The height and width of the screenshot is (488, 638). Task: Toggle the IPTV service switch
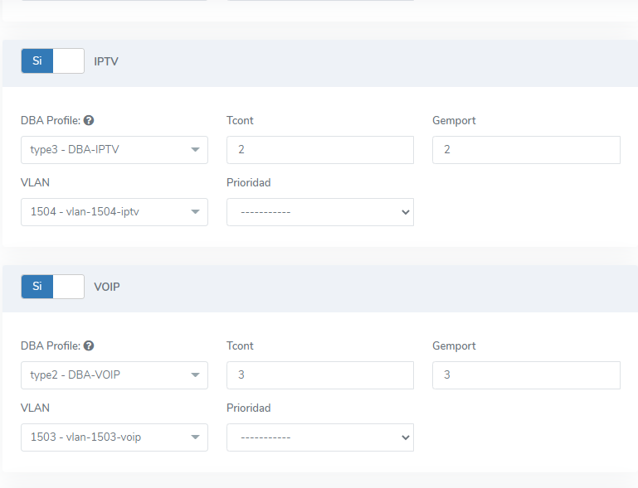52,60
